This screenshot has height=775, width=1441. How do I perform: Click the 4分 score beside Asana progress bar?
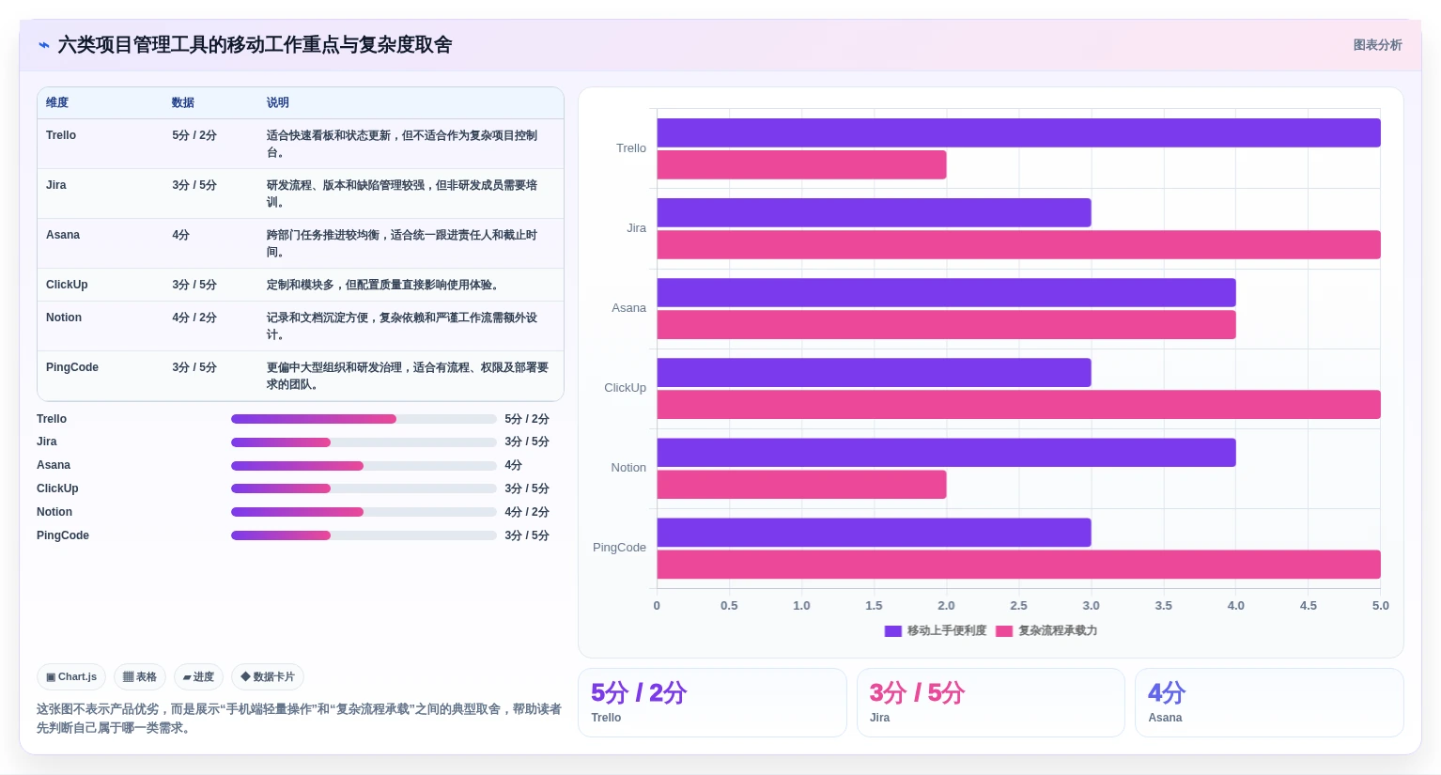tap(513, 466)
